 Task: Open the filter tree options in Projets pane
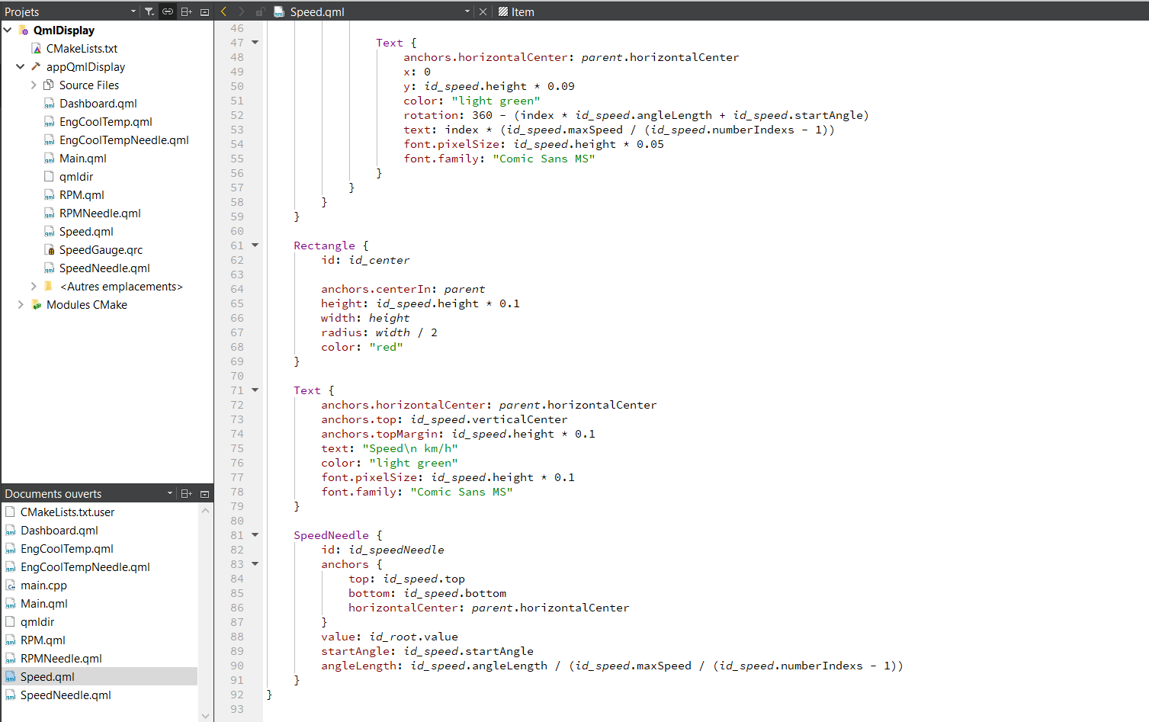(149, 11)
